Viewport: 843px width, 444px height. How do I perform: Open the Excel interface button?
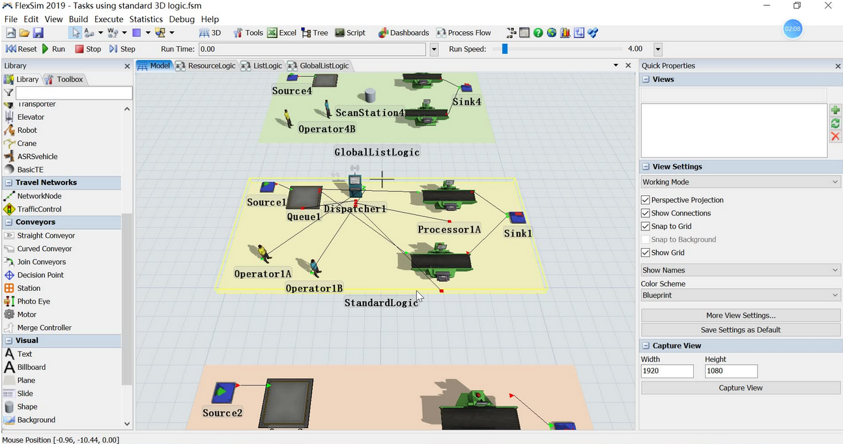click(x=281, y=33)
